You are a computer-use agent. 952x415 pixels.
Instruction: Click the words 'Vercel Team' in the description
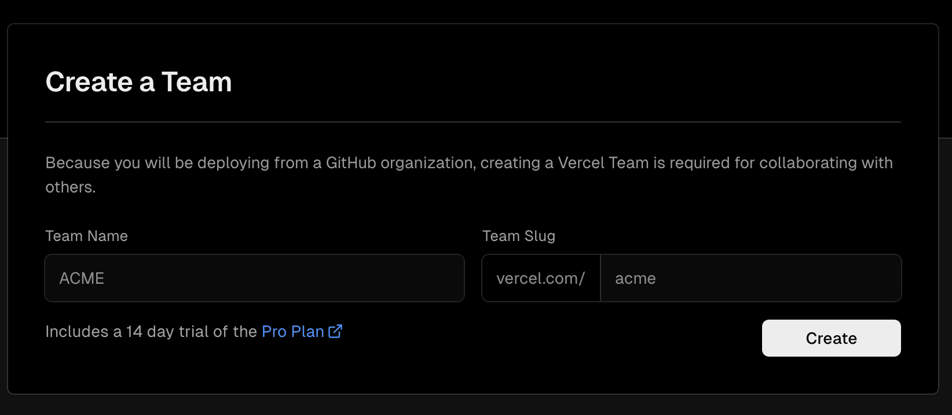pos(603,162)
